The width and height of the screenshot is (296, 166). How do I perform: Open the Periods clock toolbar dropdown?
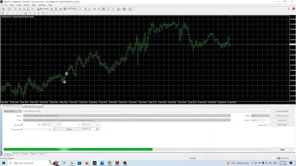(x=124, y=9)
